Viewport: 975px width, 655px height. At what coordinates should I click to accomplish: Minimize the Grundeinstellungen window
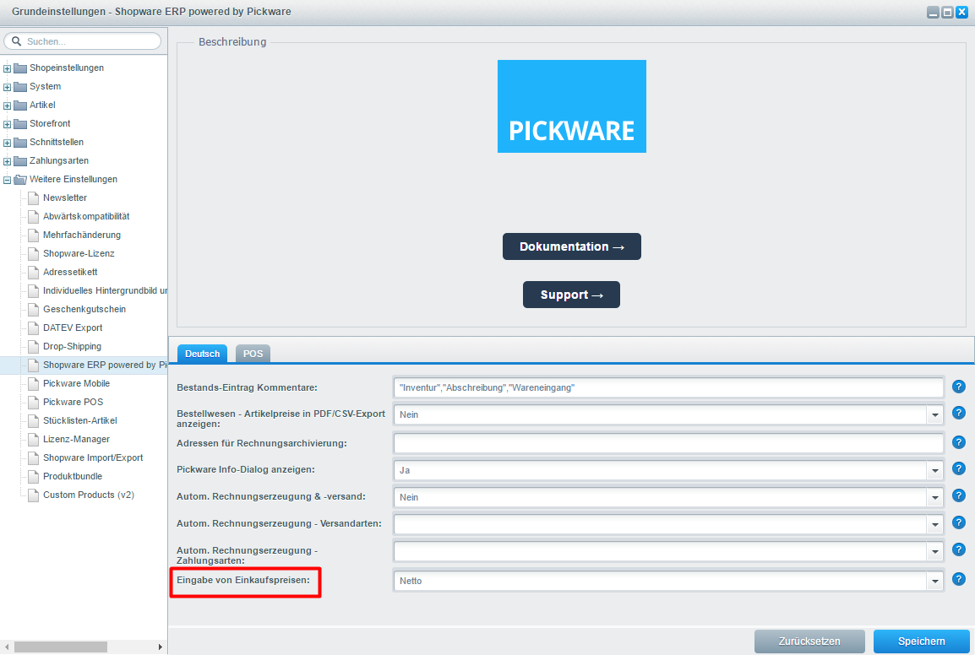[934, 12]
